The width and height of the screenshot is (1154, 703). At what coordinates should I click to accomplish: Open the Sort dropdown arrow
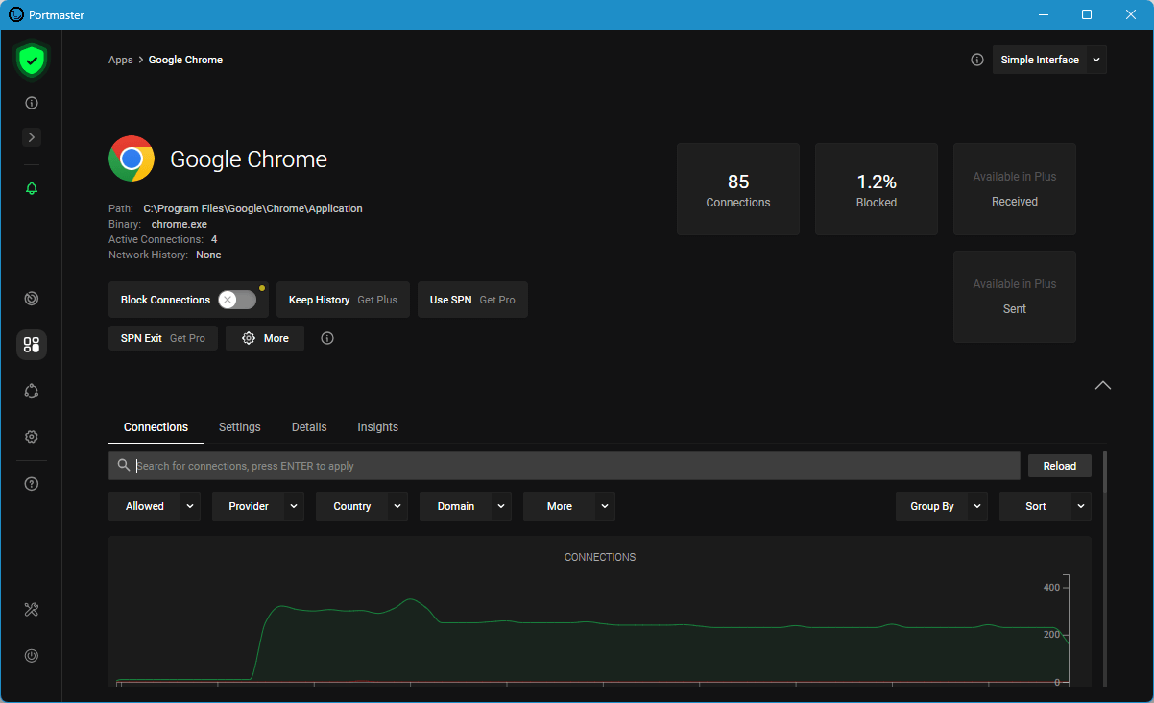point(1081,506)
